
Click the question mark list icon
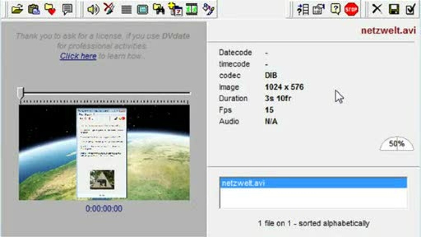303,9
